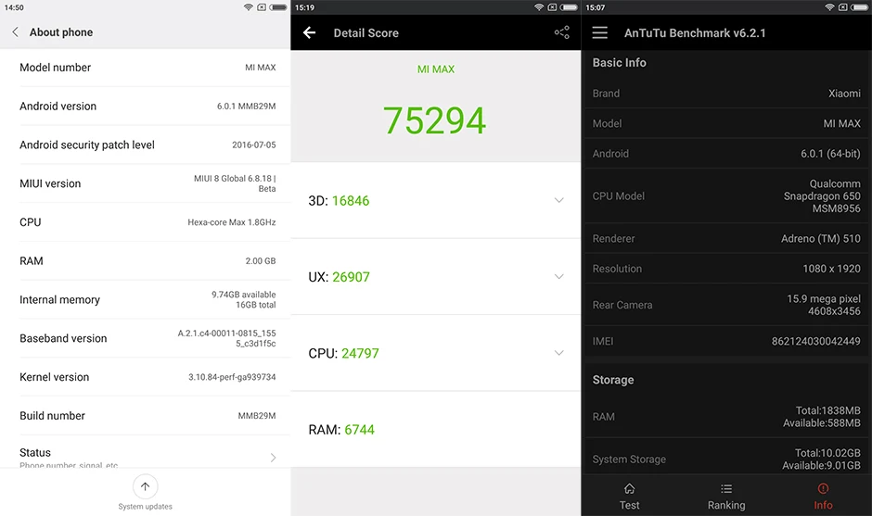Viewport: 872px width, 516px height.
Task: Tap Android security patch level row
Action: pos(145,145)
